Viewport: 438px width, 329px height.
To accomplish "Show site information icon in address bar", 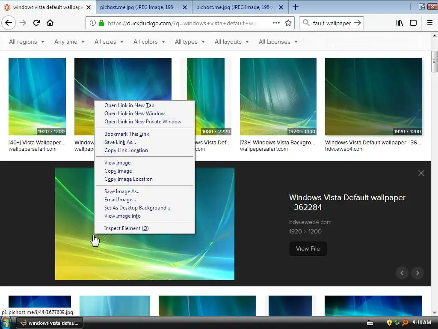I will click(x=93, y=23).
